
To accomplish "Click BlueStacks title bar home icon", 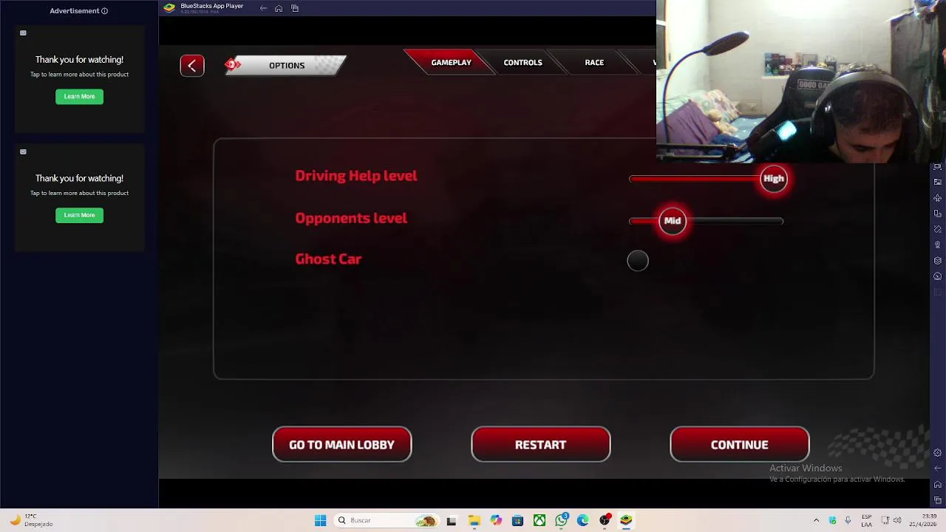I will click(279, 8).
